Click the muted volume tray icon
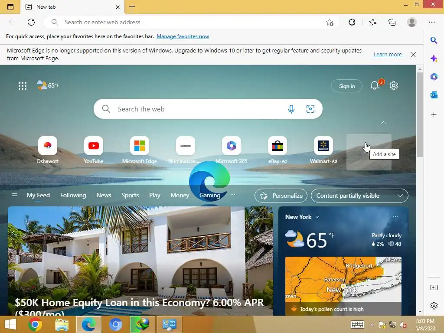444x333 pixels. coord(403,325)
